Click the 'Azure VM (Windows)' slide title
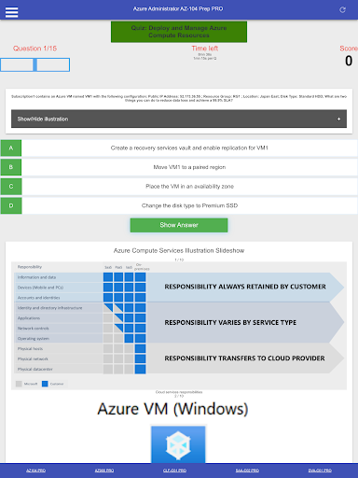The height and width of the screenshot is (478, 358). (172, 409)
